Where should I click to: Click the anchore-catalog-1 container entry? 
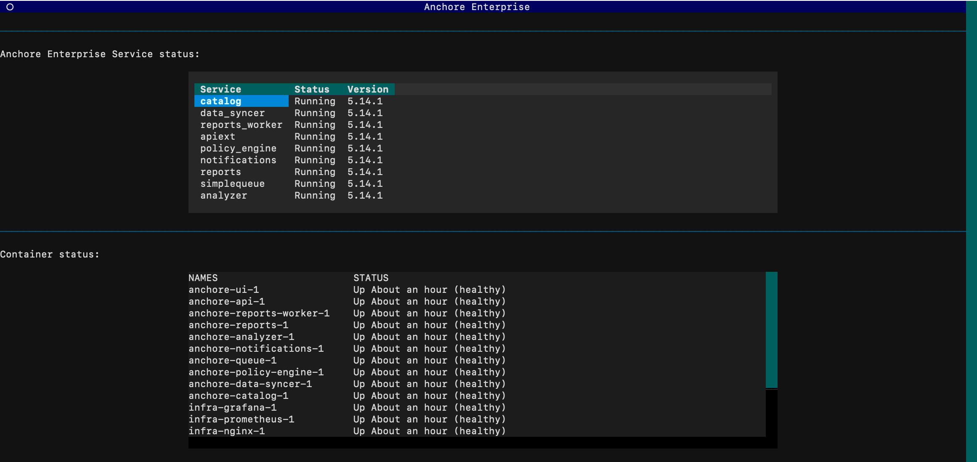(x=238, y=396)
